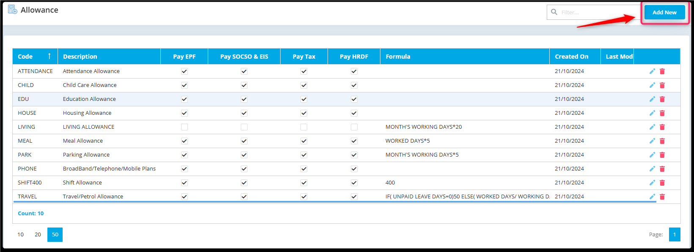694x252 pixels.
Task: Toggle Pay HRDF checkbox for HOUSE
Action: tap(354, 113)
